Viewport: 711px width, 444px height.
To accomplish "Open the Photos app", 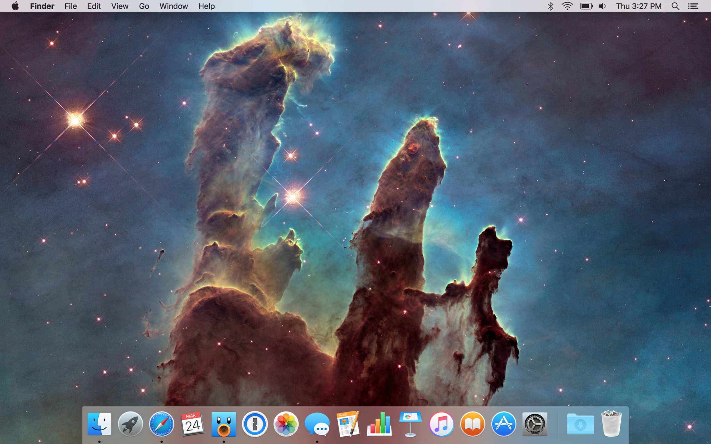I will (x=286, y=424).
